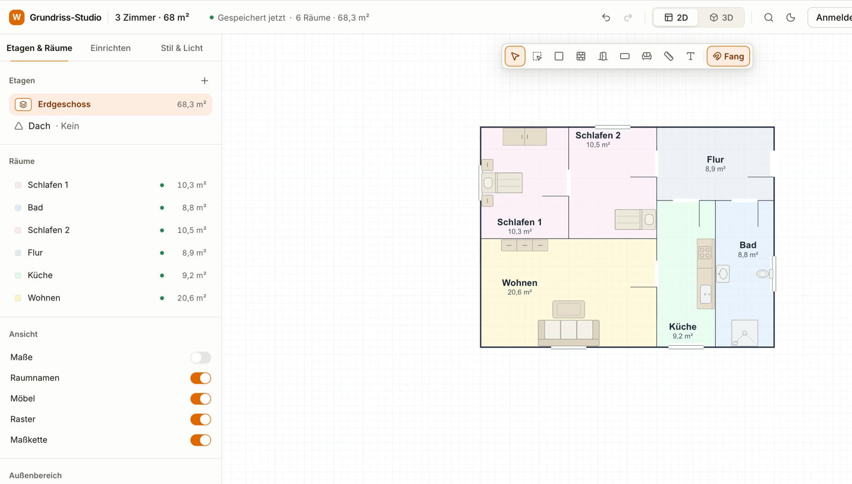The height and width of the screenshot is (484, 852).
Task: Select the furniture sofa tool
Action: click(646, 56)
